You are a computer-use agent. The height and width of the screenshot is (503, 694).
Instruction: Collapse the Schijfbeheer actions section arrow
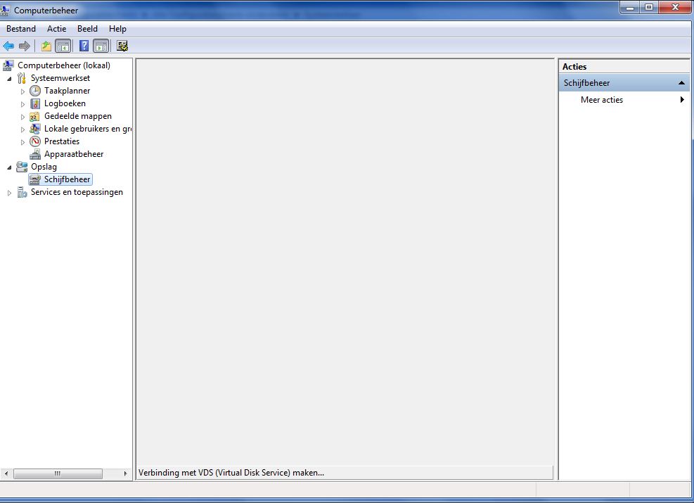pos(681,83)
